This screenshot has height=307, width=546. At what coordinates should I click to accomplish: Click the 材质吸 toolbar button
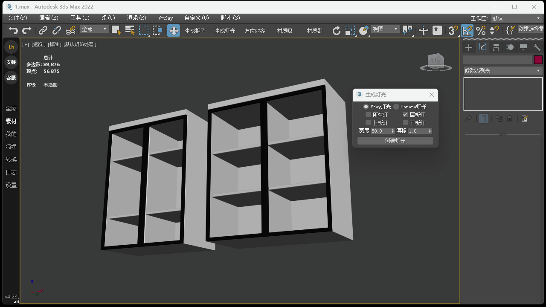285,31
